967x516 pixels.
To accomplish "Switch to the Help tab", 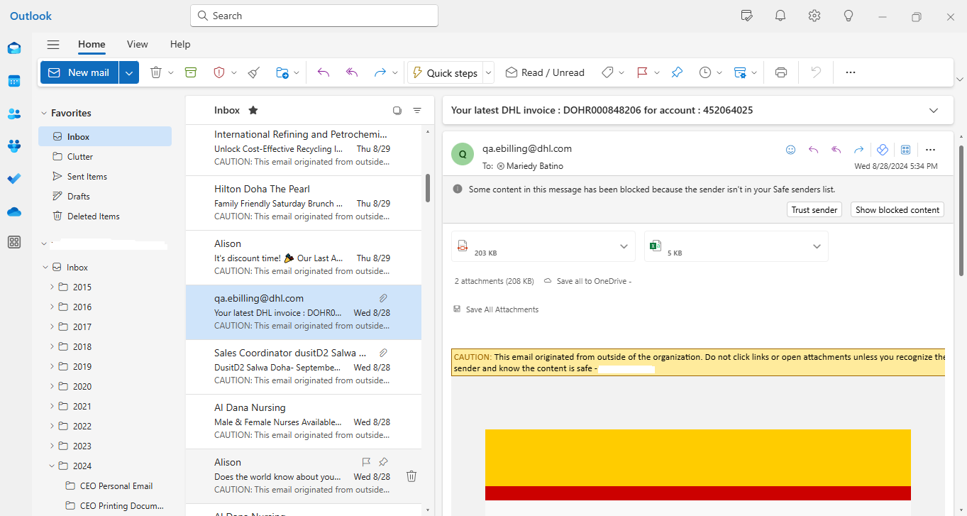I will [x=180, y=44].
